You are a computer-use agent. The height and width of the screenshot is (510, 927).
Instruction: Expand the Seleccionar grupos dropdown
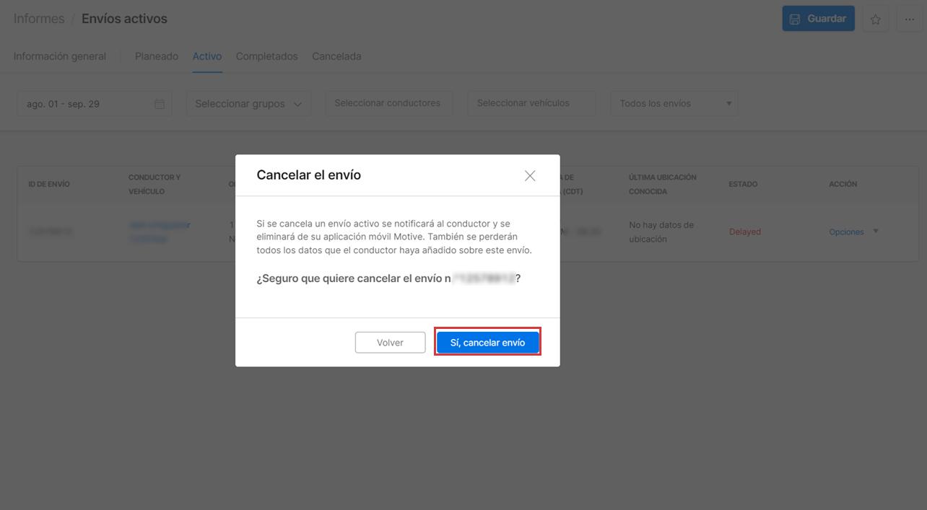pos(248,104)
